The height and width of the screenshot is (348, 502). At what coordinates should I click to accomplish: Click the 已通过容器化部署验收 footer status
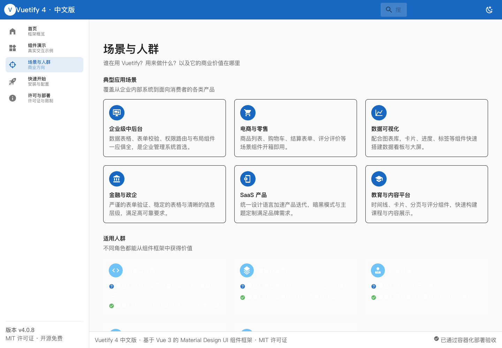click(x=468, y=340)
